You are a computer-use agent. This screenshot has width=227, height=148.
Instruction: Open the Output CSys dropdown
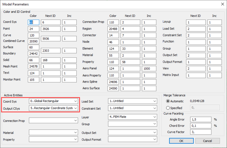click(x=53, y=108)
